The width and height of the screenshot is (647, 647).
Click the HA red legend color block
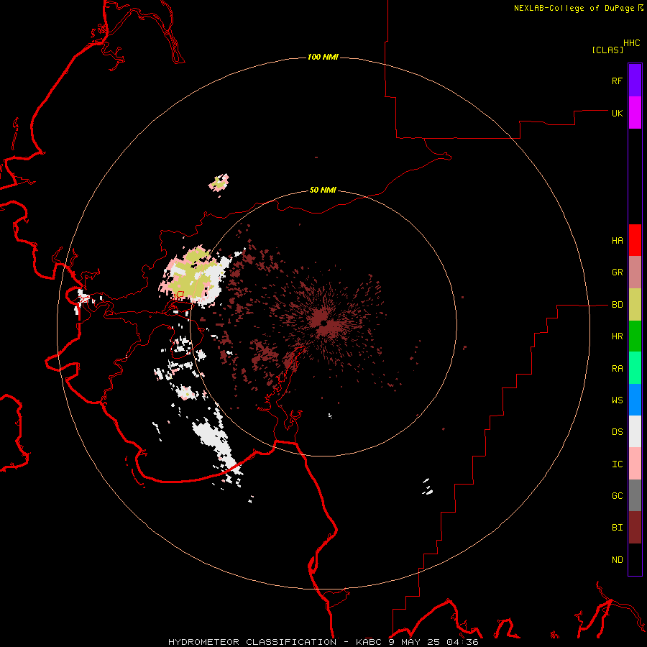[x=635, y=240]
